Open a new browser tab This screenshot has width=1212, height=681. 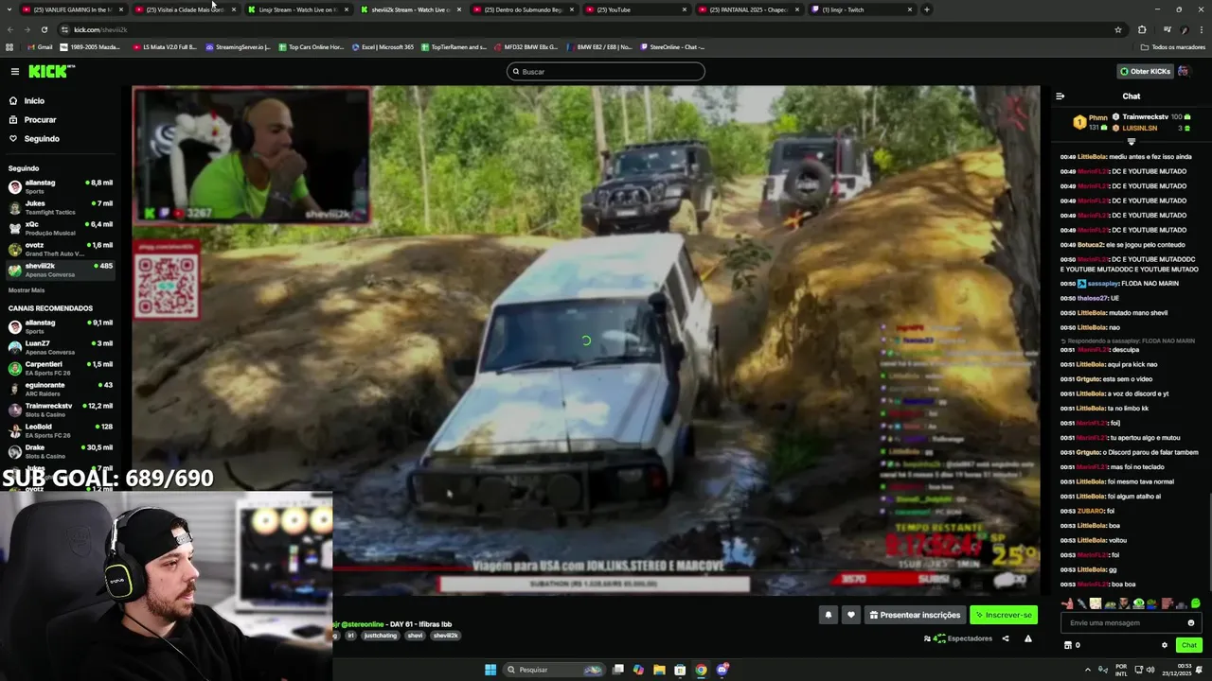[927, 9]
